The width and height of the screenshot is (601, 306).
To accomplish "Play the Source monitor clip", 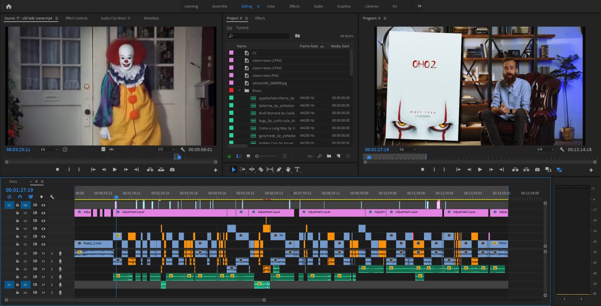I will coord(115,169).
